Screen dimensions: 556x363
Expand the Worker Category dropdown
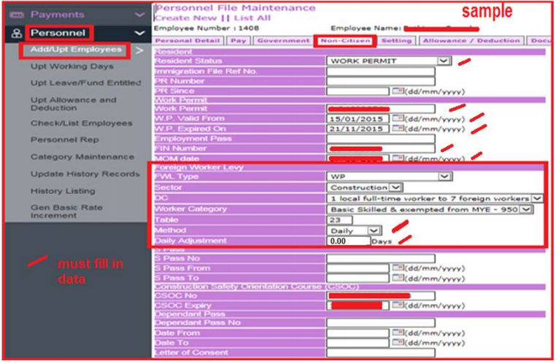tap(525, 209)
